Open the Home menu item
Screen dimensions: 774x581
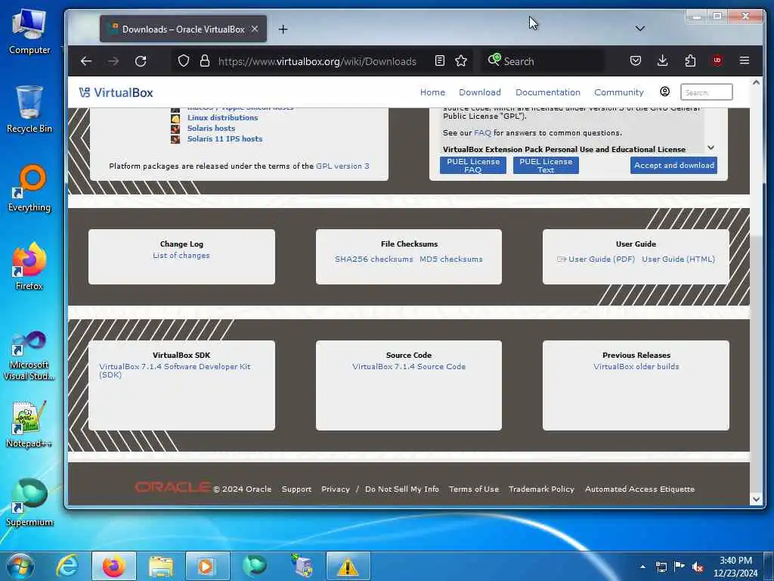click(x=432, y=92)
